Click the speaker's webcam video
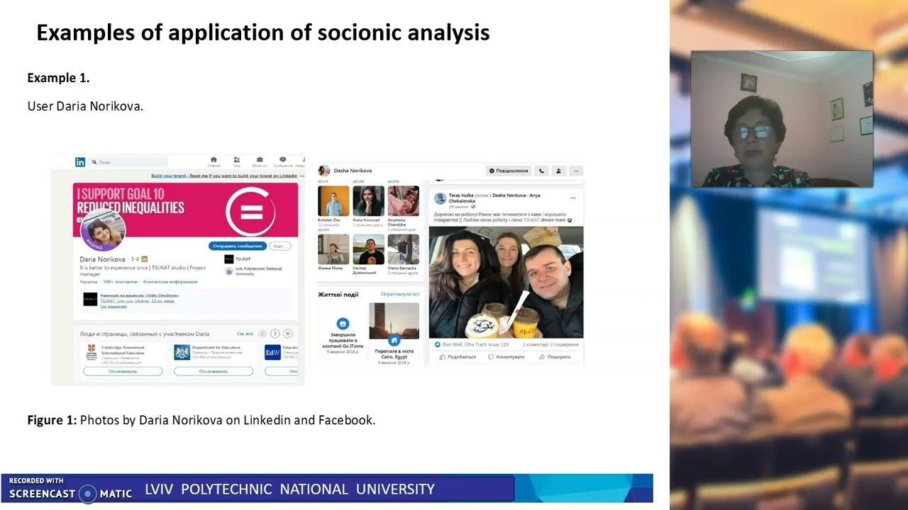The height and width of the screenshot is (510, 908). pyautogui.click(x=782, y=119)
